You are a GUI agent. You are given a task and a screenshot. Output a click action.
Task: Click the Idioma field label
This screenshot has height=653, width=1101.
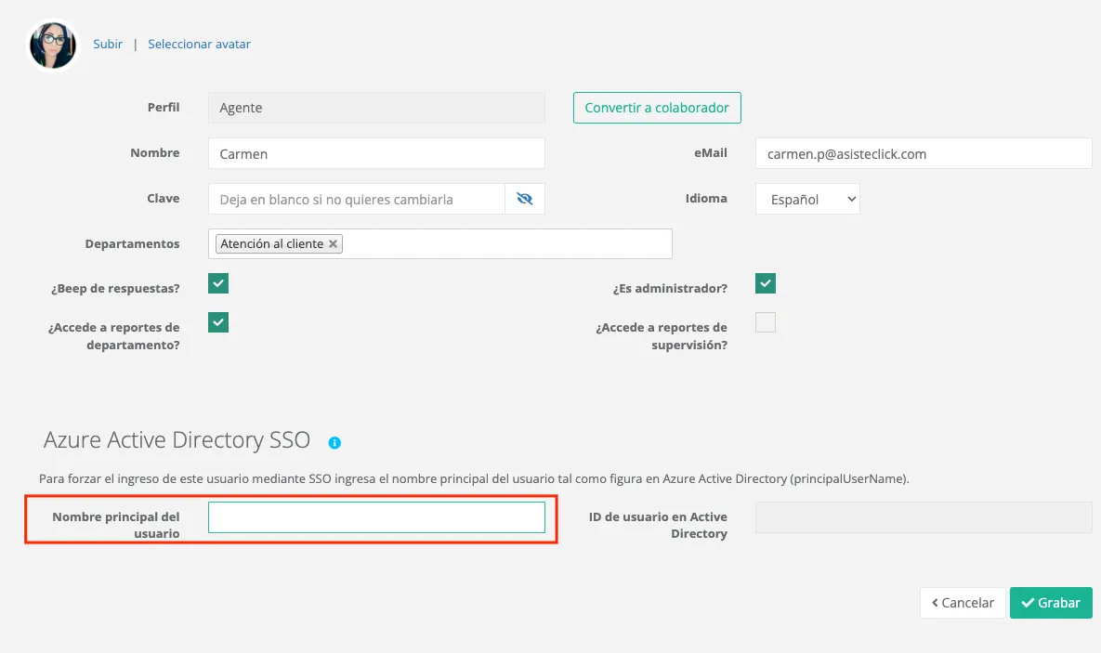click(706, 199)
